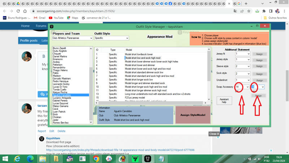Screen dimensions: 289x163
Task: Open the Forums menu on the site
Action: [x=41, y=26]
